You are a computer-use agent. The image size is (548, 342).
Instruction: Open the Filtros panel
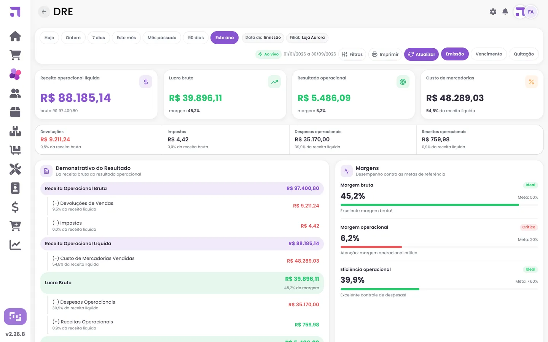coord(352,54)
